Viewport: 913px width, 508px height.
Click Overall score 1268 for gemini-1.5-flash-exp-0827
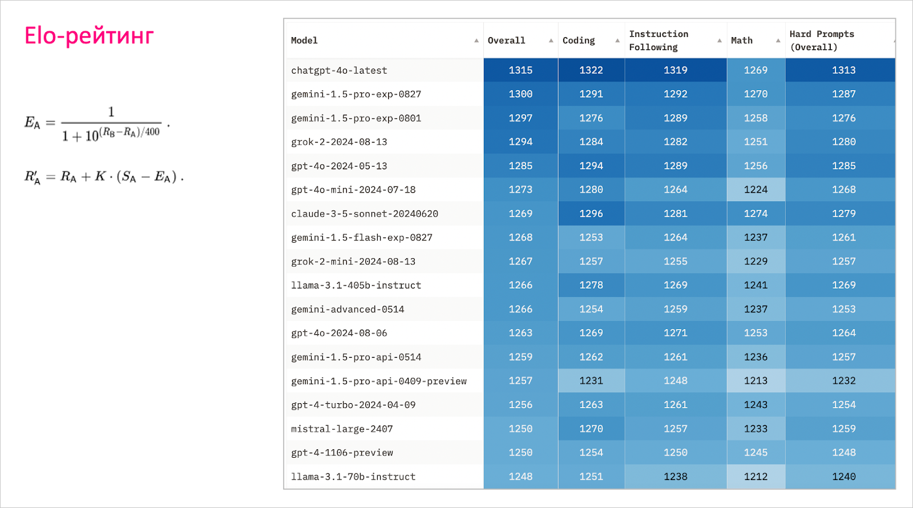click(520, 237)
